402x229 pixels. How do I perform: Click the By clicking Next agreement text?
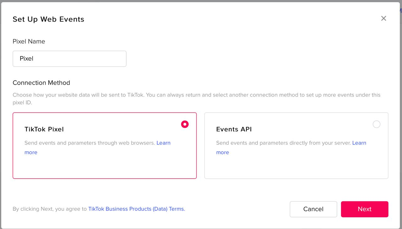(50, 209)
